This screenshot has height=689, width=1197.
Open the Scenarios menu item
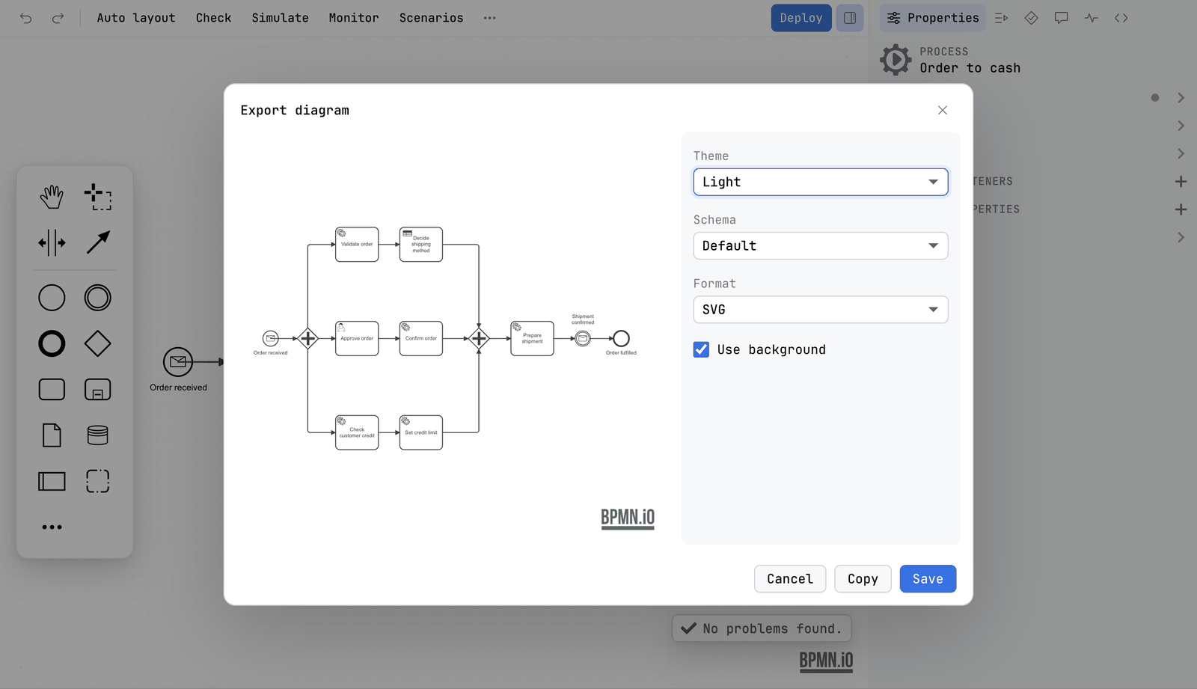point(432,18)
